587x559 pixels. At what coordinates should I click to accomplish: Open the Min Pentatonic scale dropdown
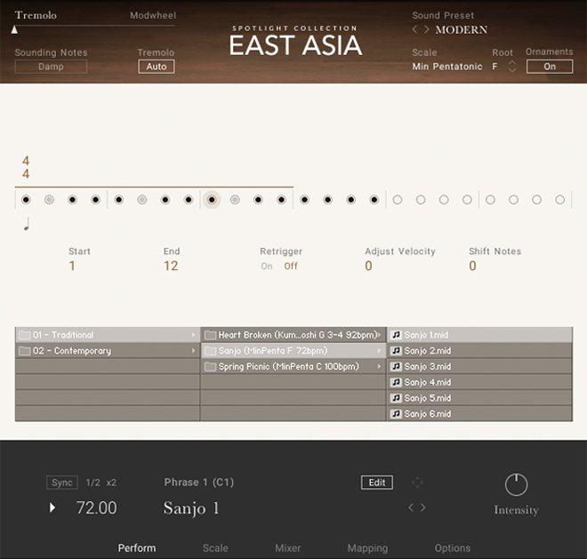pyautogui.click(x=447, y=67)
